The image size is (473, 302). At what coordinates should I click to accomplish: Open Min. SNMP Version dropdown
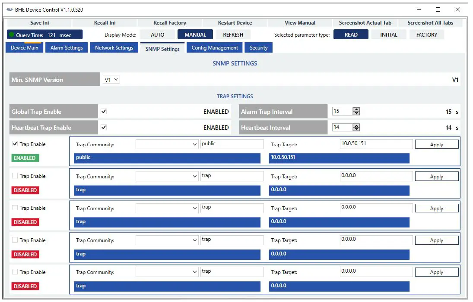(111, 80)
